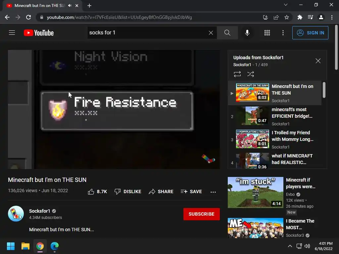Image resolution: width=339 pixels, height=254 pixels.
Task: Open Chrome extensions puzzle icon
Action: (x=300, y=17)
